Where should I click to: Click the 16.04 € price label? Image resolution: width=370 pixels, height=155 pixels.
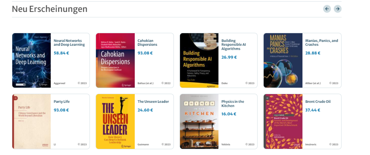pos(229,114)
